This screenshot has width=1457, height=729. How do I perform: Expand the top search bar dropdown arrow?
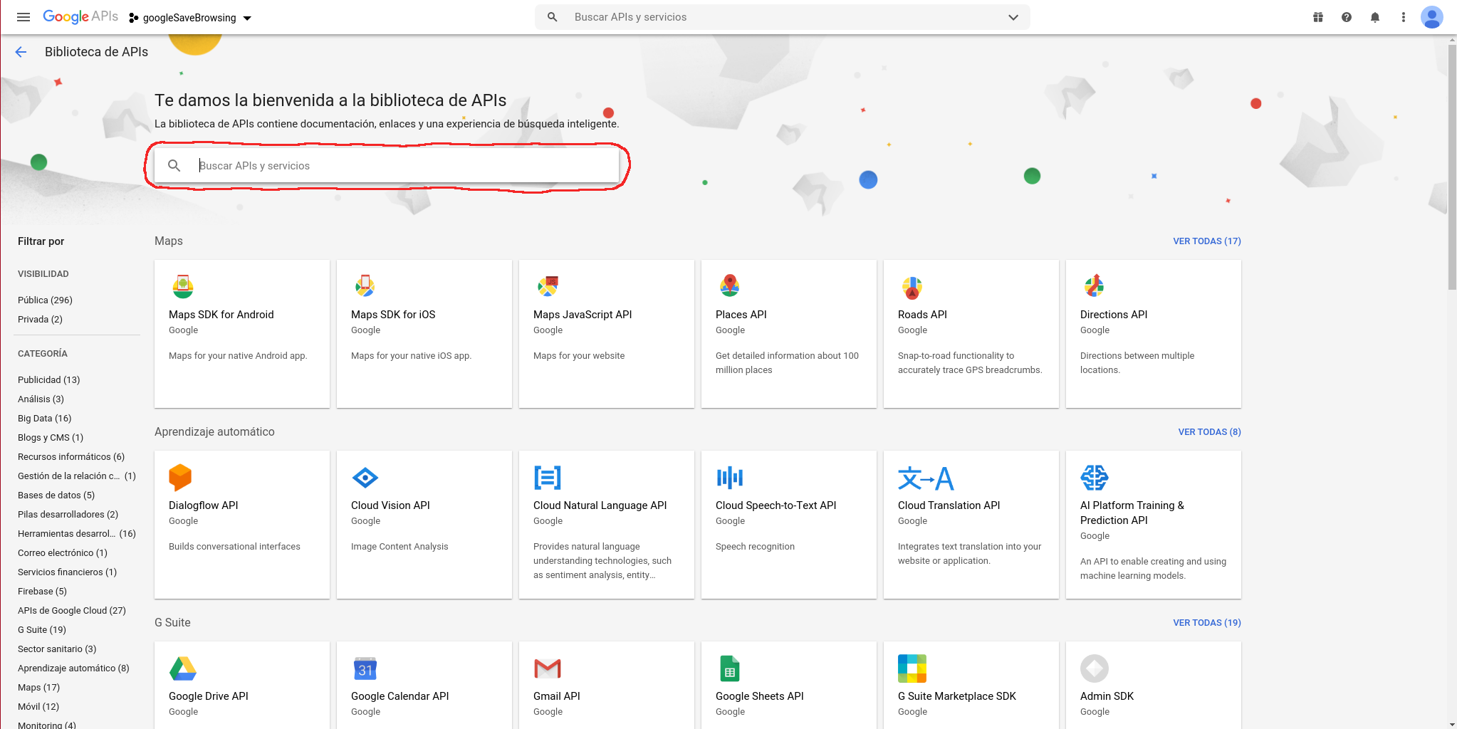(1013, 17)
